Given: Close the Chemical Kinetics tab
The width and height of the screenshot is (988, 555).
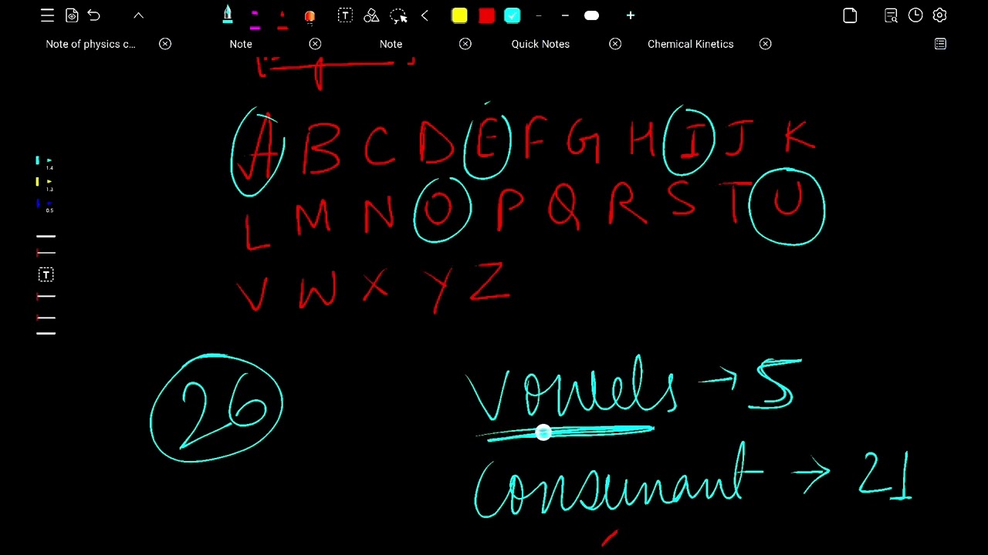Looking at the screenshot, I should (x=765, y=44).
